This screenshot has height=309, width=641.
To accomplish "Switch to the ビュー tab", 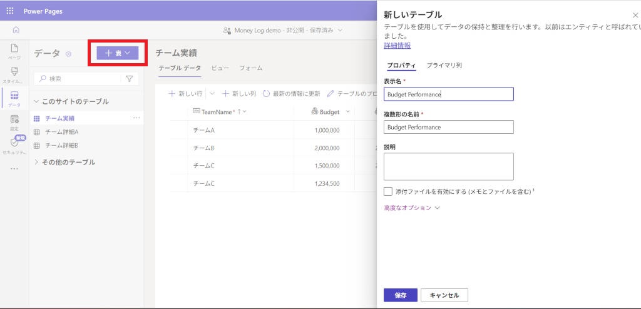I will click(220, 68).
